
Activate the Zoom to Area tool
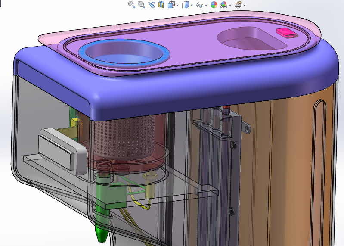[142, 5]
